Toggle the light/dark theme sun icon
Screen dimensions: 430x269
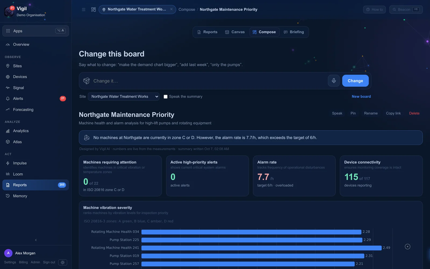point(63,262)
